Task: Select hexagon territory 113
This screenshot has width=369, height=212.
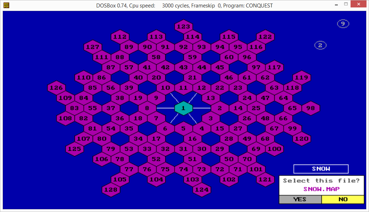Action: (x=156, y=37)
